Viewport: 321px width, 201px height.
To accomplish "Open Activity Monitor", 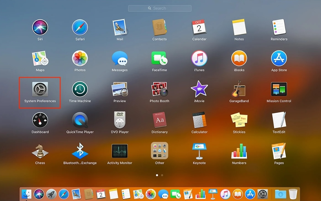I will click(x=120, y=151).
